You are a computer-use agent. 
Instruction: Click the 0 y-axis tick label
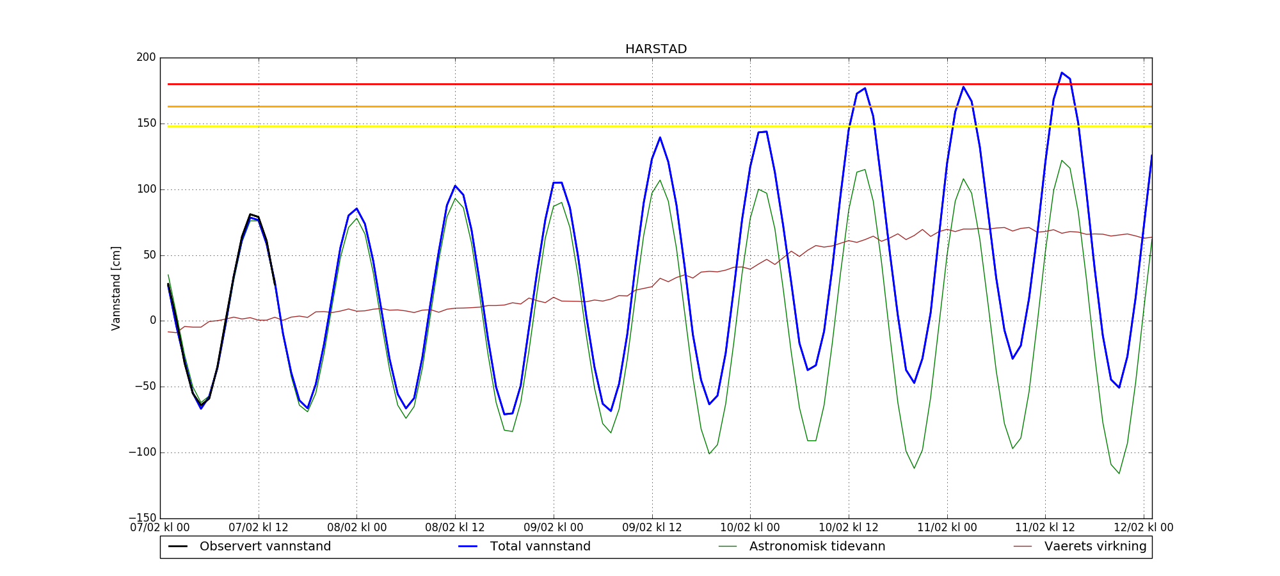tap(152, 321)
